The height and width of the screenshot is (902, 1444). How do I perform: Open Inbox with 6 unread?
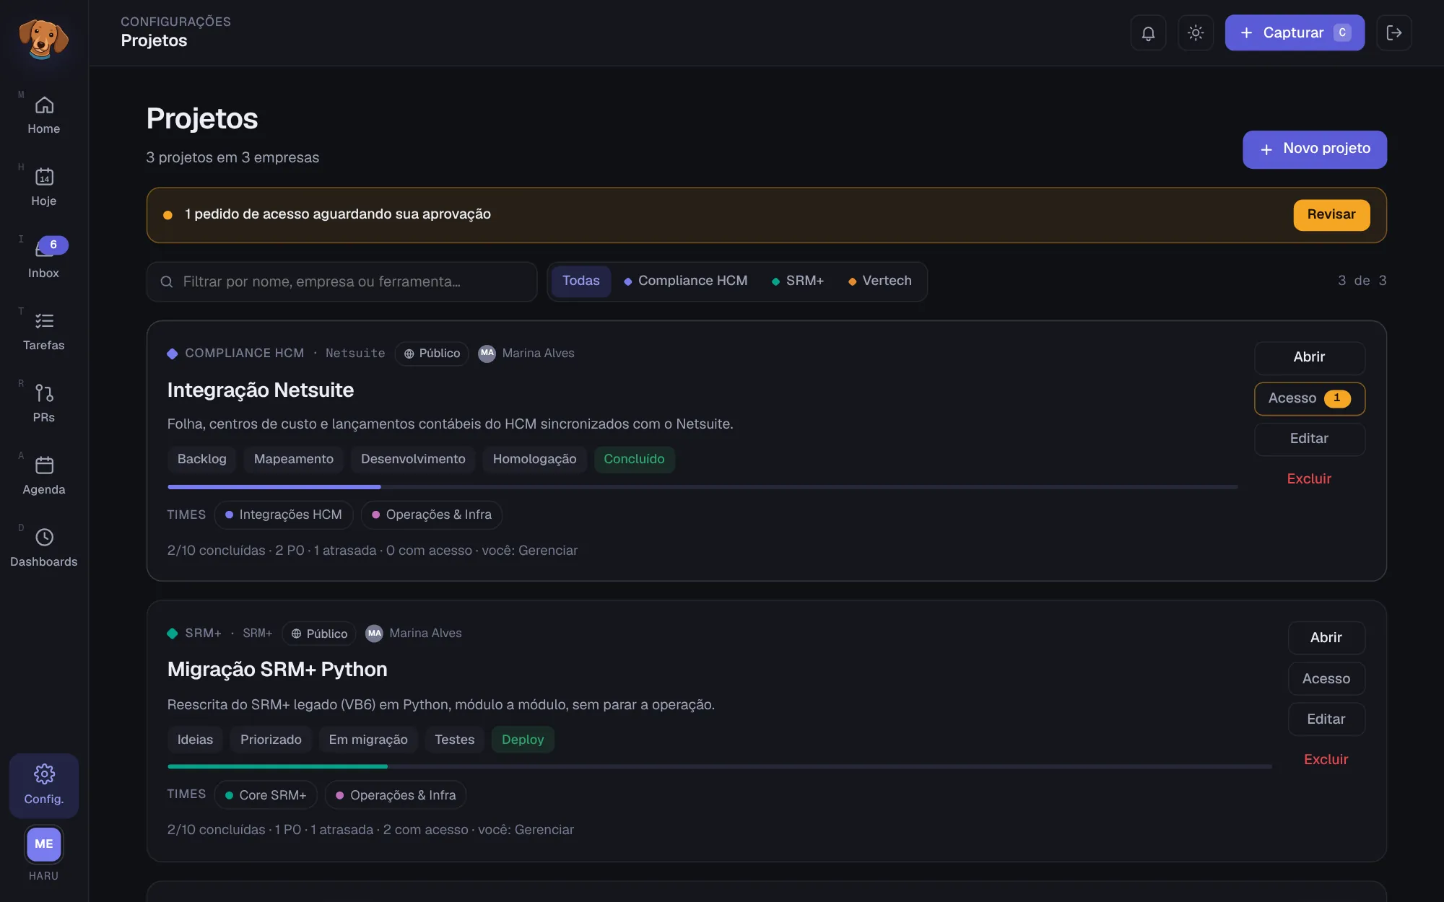point(44,260)
